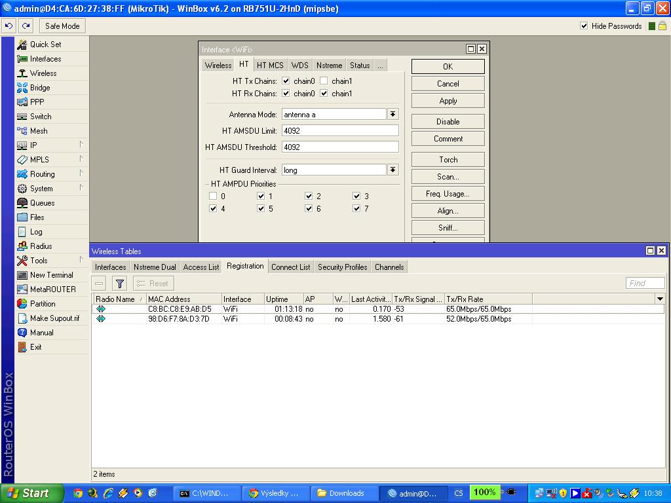Click Windows Start button
The width and height of the screenshot is (671, 503).
(31, 493)
